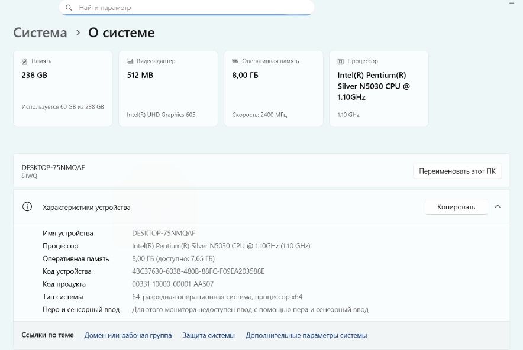Go back to Система breadcrumb
Screen dimensions: 523x350
[40, 33]
